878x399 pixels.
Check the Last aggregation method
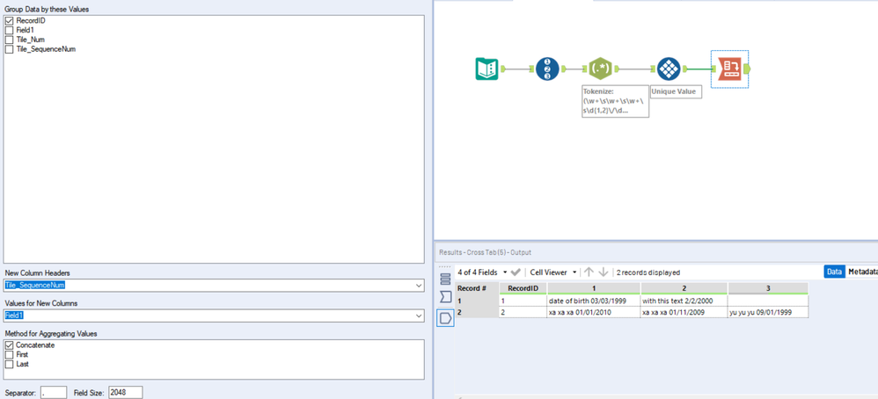click(9, 365)
